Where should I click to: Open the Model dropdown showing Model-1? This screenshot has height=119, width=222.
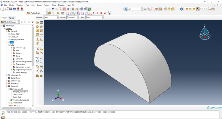point(78,17)
